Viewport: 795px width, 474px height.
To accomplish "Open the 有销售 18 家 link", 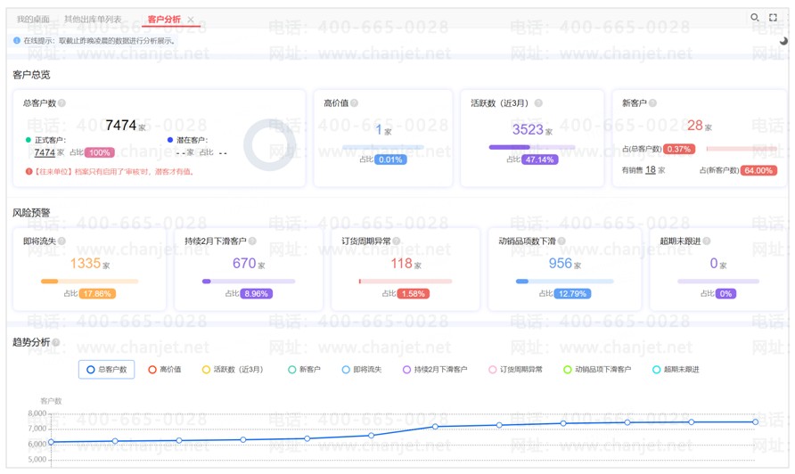I will pos(651,170).
